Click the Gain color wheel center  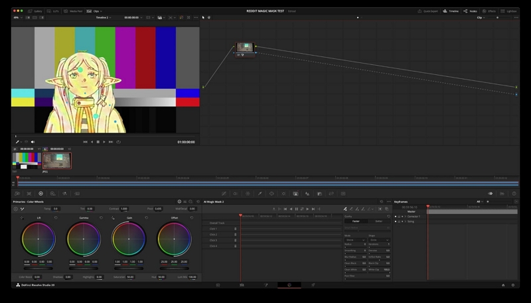point(129,239)
